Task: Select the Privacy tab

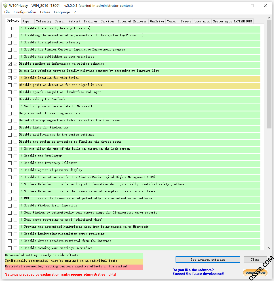Action: [13, 21]
